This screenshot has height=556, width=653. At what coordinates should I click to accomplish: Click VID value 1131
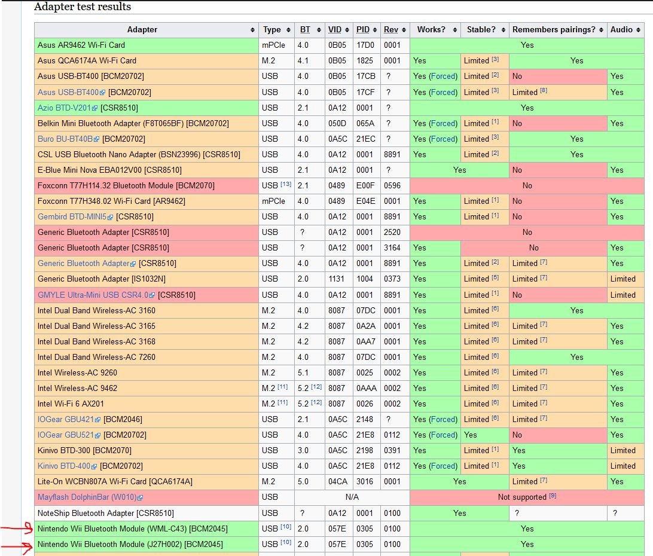(x=336, y=279)
